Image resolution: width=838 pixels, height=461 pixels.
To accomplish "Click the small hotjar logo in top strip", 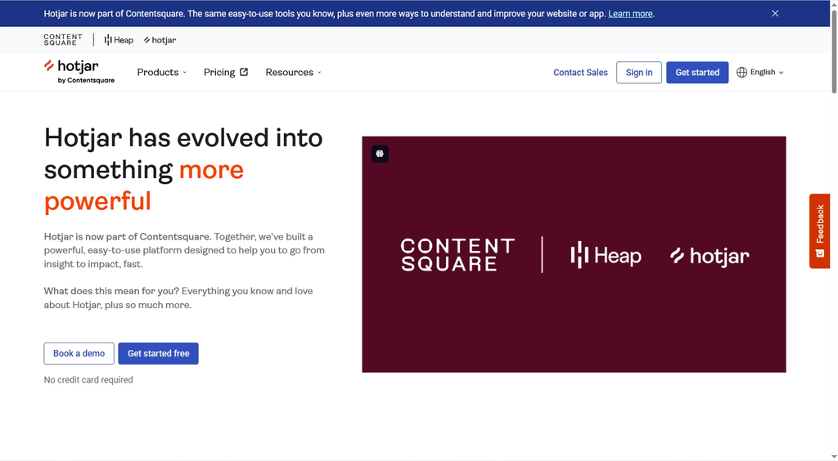I will click(160, 40).
